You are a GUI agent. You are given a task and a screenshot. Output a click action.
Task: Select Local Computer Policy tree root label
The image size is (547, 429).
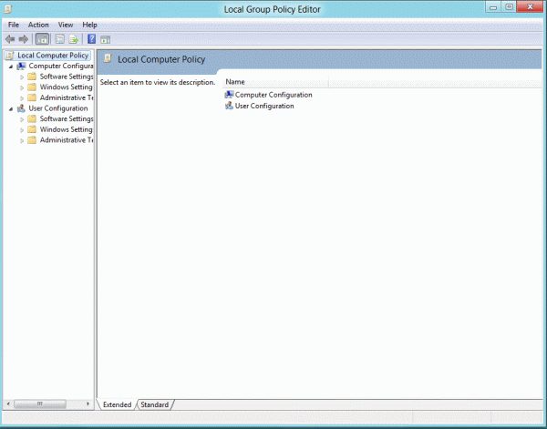53,56
